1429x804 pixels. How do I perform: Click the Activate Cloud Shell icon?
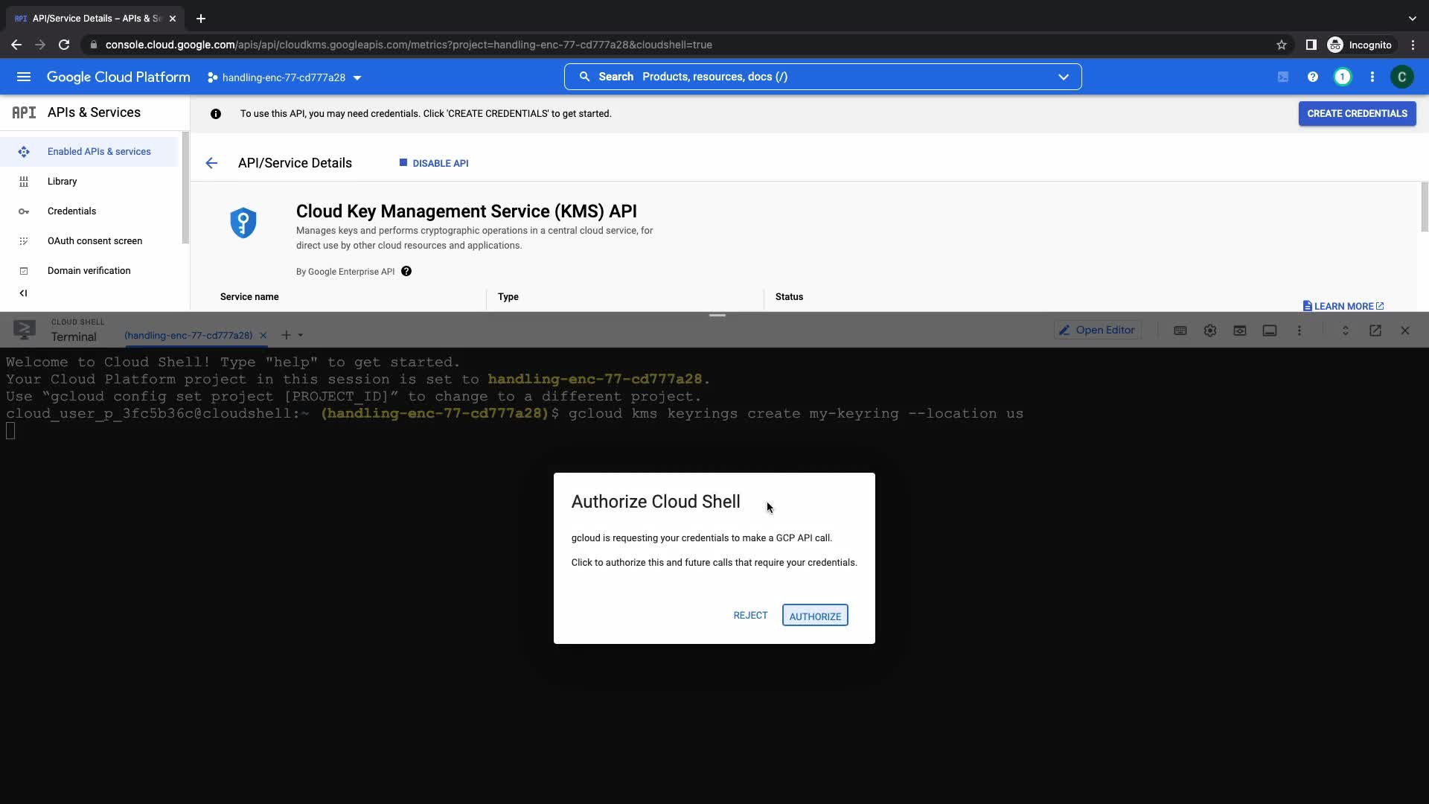coord(1282,77)
